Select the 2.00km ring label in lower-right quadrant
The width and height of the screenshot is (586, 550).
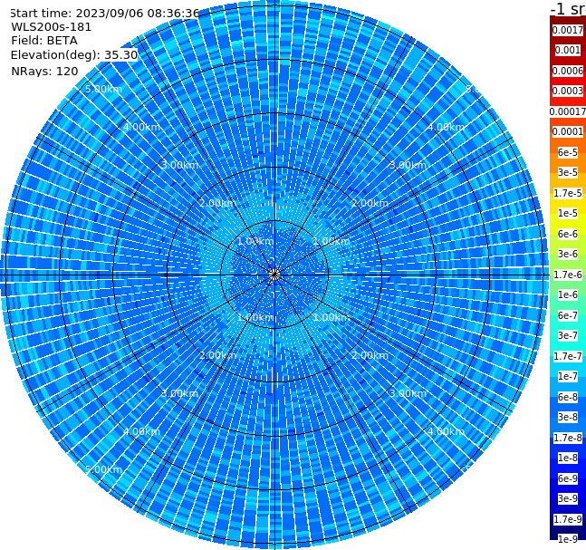click(x=370, y=355)
